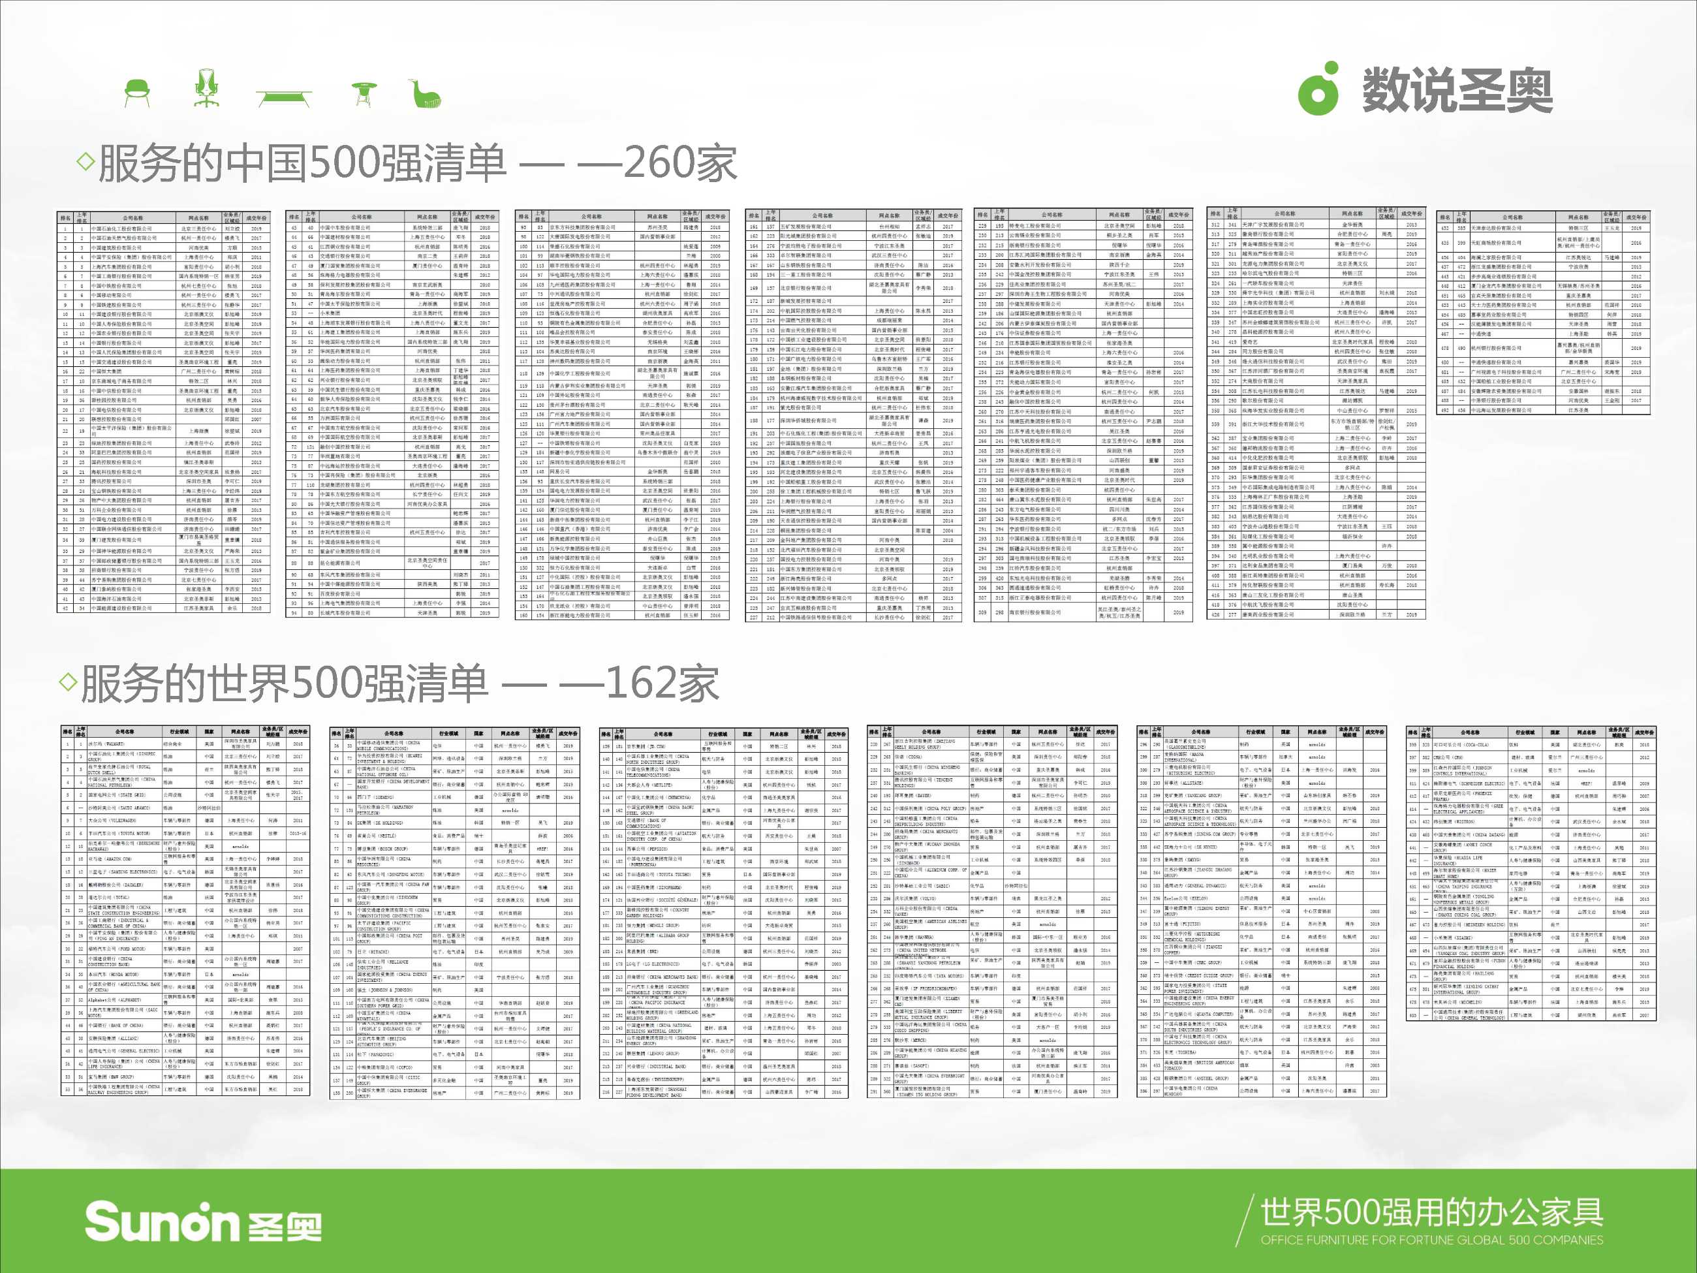1697x1273 pixels.
Task: Open the world 500 table listing SIEMENS
Action: (x=454, y=914)
